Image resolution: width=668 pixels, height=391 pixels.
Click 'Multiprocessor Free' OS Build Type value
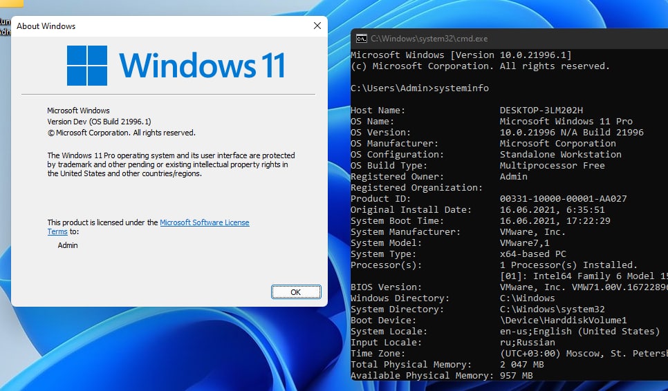pyautogui.click(x=552, y=166)
